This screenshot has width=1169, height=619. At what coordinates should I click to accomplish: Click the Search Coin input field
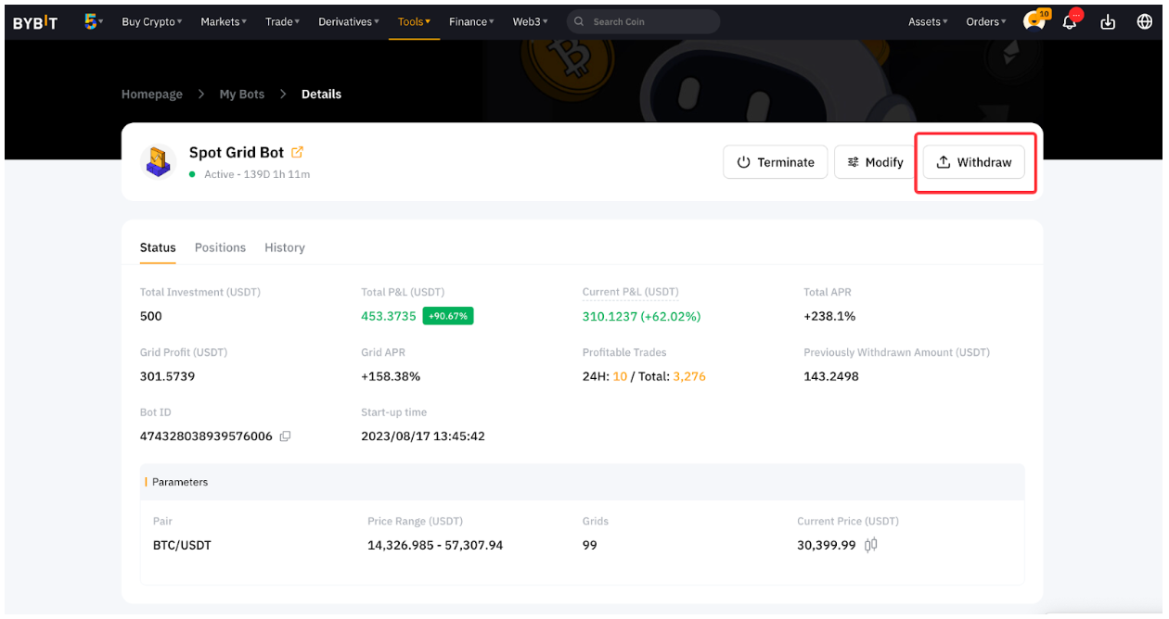click(x=649, y=22)
